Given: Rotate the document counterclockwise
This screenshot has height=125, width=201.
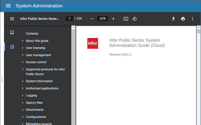Looking at the screenshot, I should [x=134, y=19].
